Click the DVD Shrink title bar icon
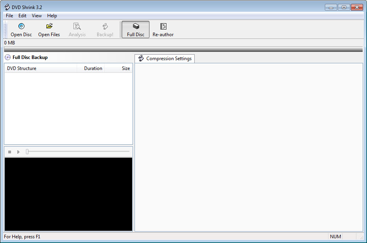 pyautogui.click(x=7, y=7)
